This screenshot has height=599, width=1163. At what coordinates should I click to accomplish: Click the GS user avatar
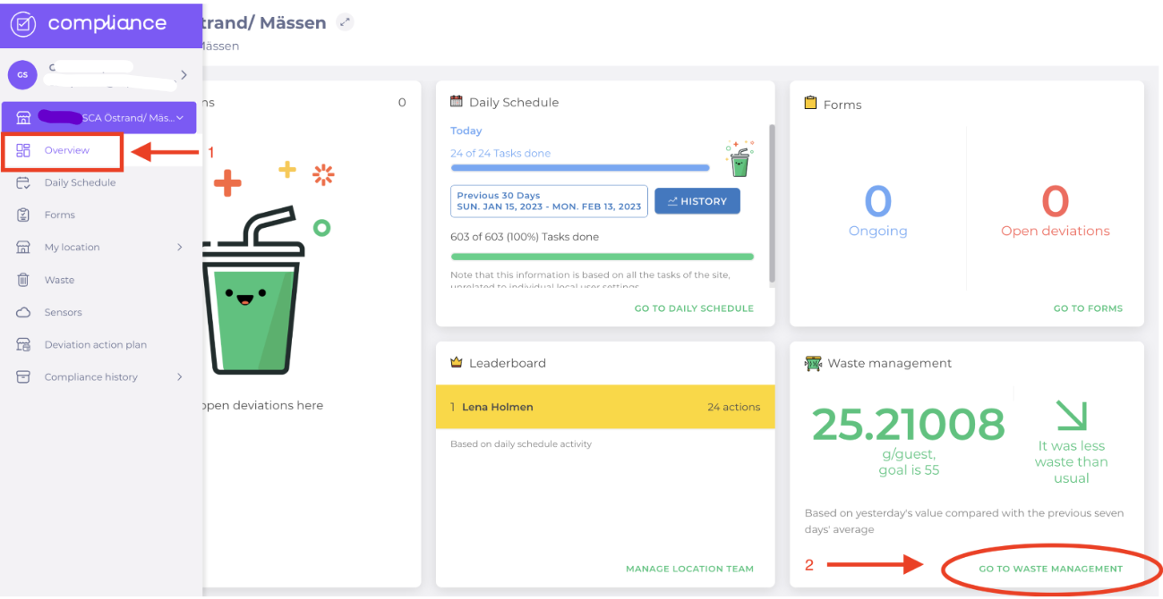(22, 75)
